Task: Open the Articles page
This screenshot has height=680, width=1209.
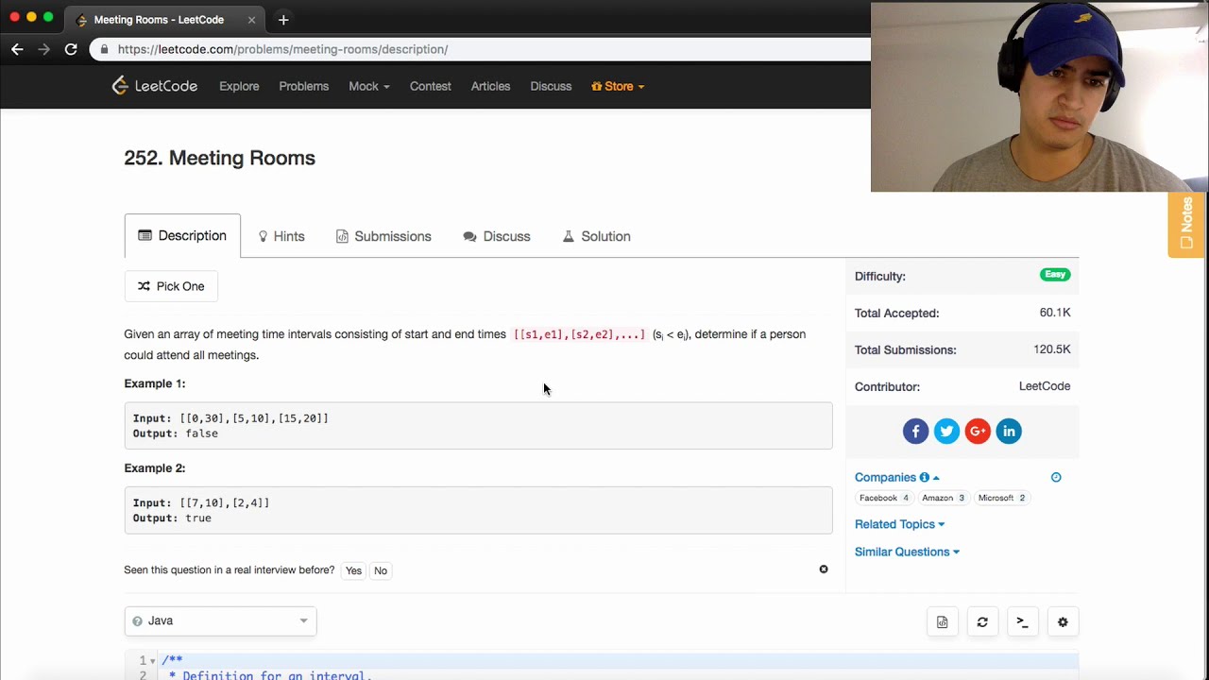Action: (490, 86)
